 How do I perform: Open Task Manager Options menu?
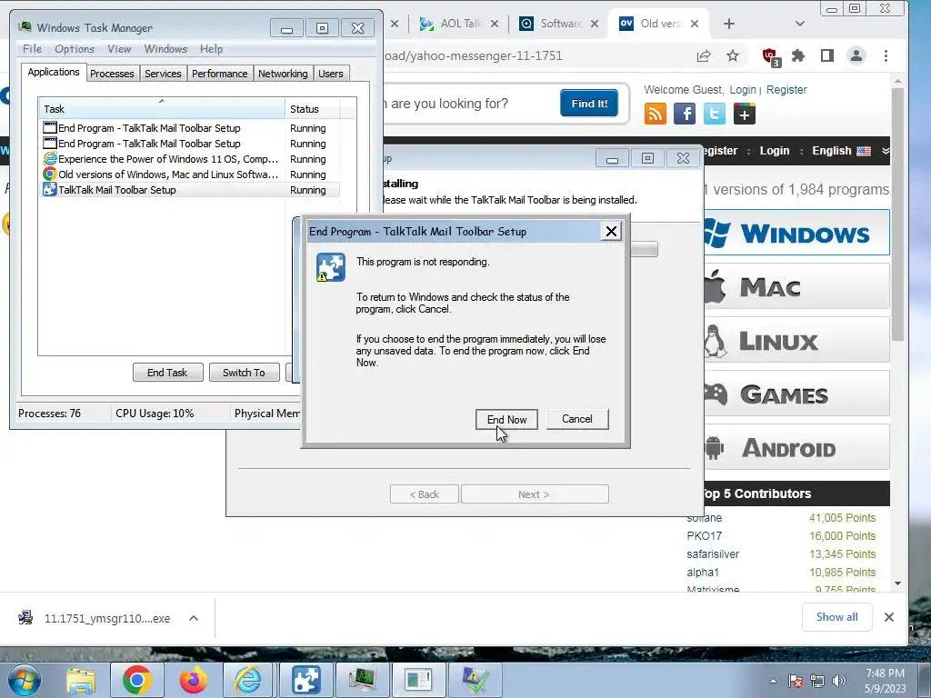coord(75,49)
